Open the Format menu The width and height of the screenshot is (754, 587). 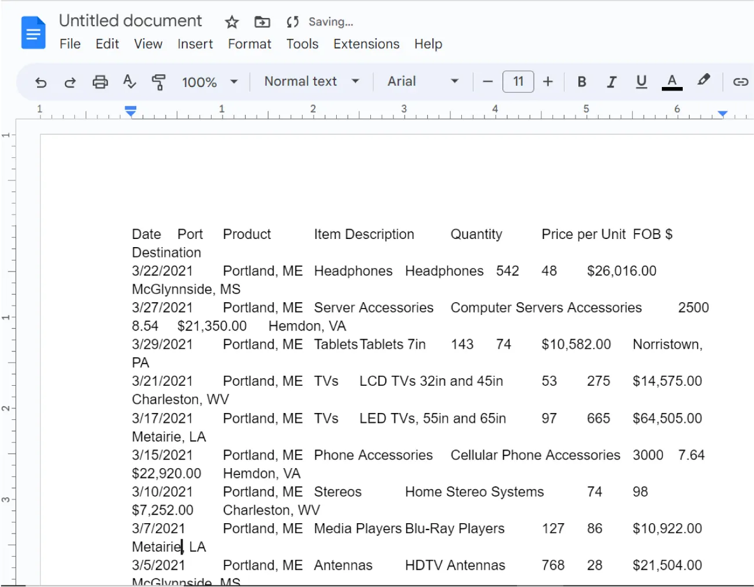click(x=249, y=44)
